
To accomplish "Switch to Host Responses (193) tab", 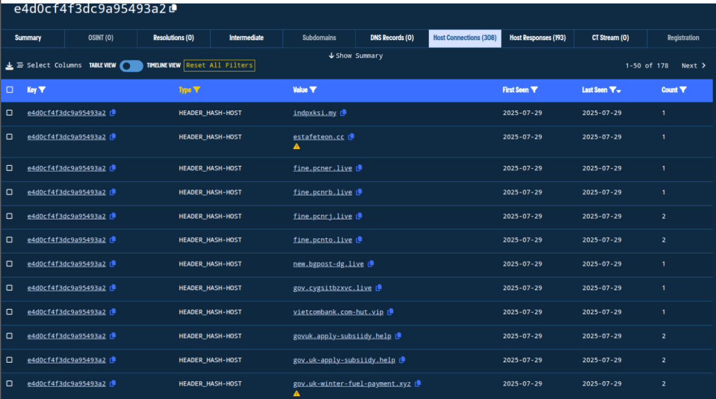I will point(537,38).
